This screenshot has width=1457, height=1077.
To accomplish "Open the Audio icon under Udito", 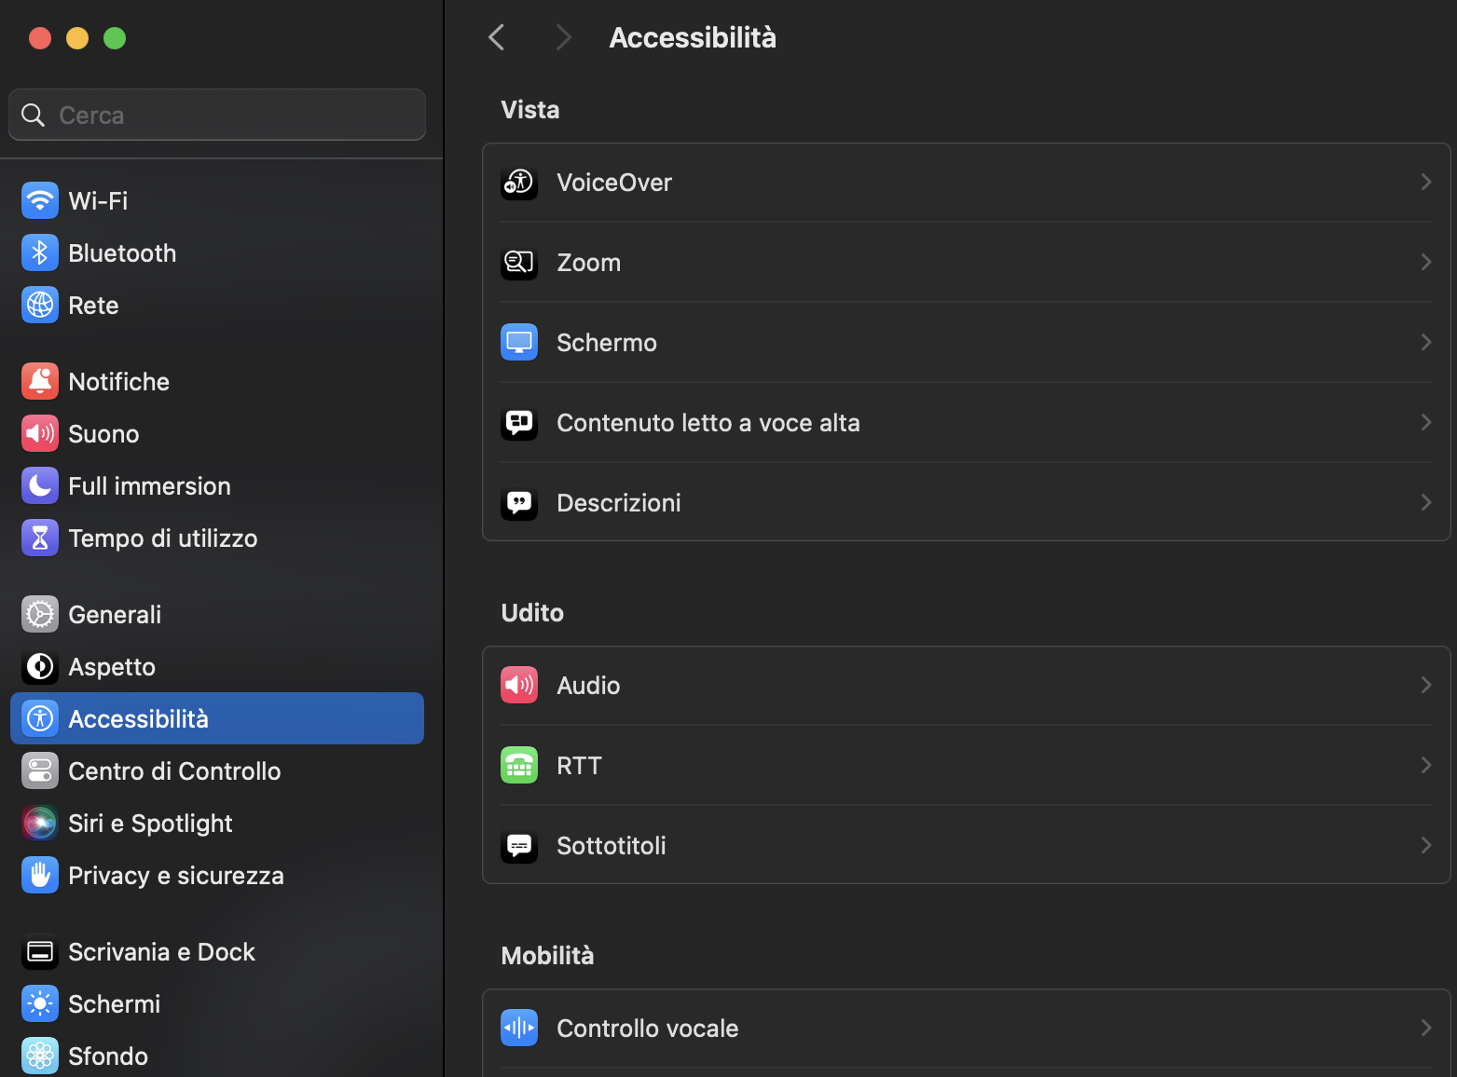I will pos(519,685).
